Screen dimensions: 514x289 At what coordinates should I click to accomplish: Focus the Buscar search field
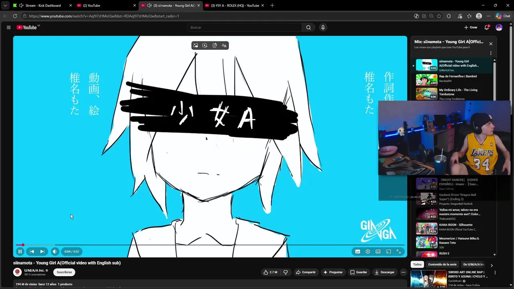[x=244, y=27]
